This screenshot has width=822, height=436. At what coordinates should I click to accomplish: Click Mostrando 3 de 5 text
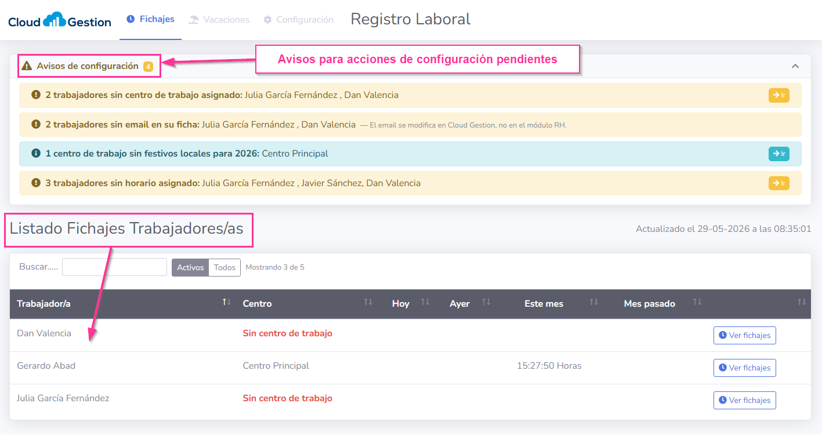click(275, 267)
